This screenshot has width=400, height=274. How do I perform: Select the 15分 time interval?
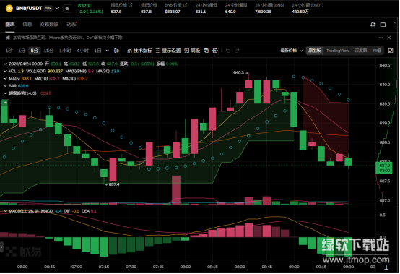48,51
